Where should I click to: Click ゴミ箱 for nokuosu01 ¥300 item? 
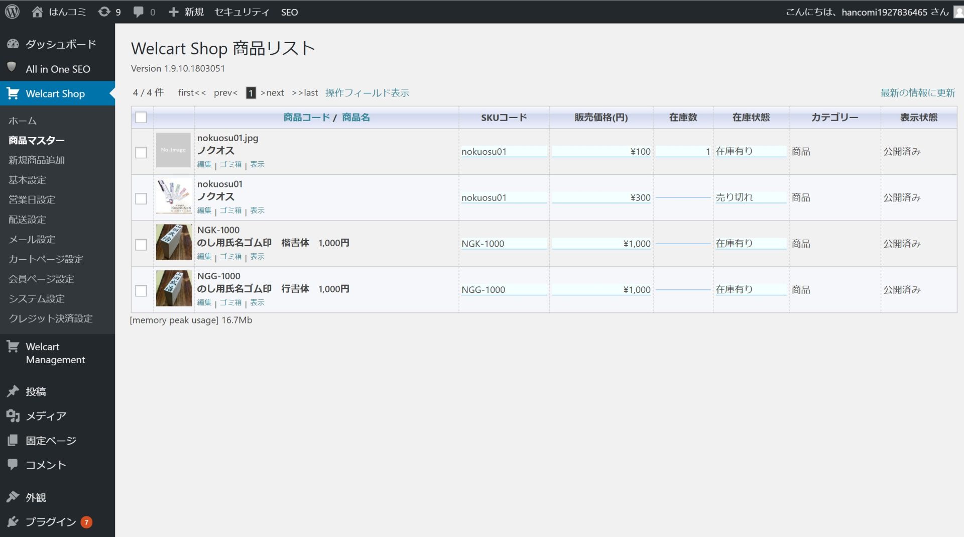(x=230, y=210)
